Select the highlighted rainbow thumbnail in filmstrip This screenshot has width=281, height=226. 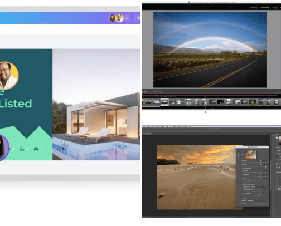pos(164,102)
